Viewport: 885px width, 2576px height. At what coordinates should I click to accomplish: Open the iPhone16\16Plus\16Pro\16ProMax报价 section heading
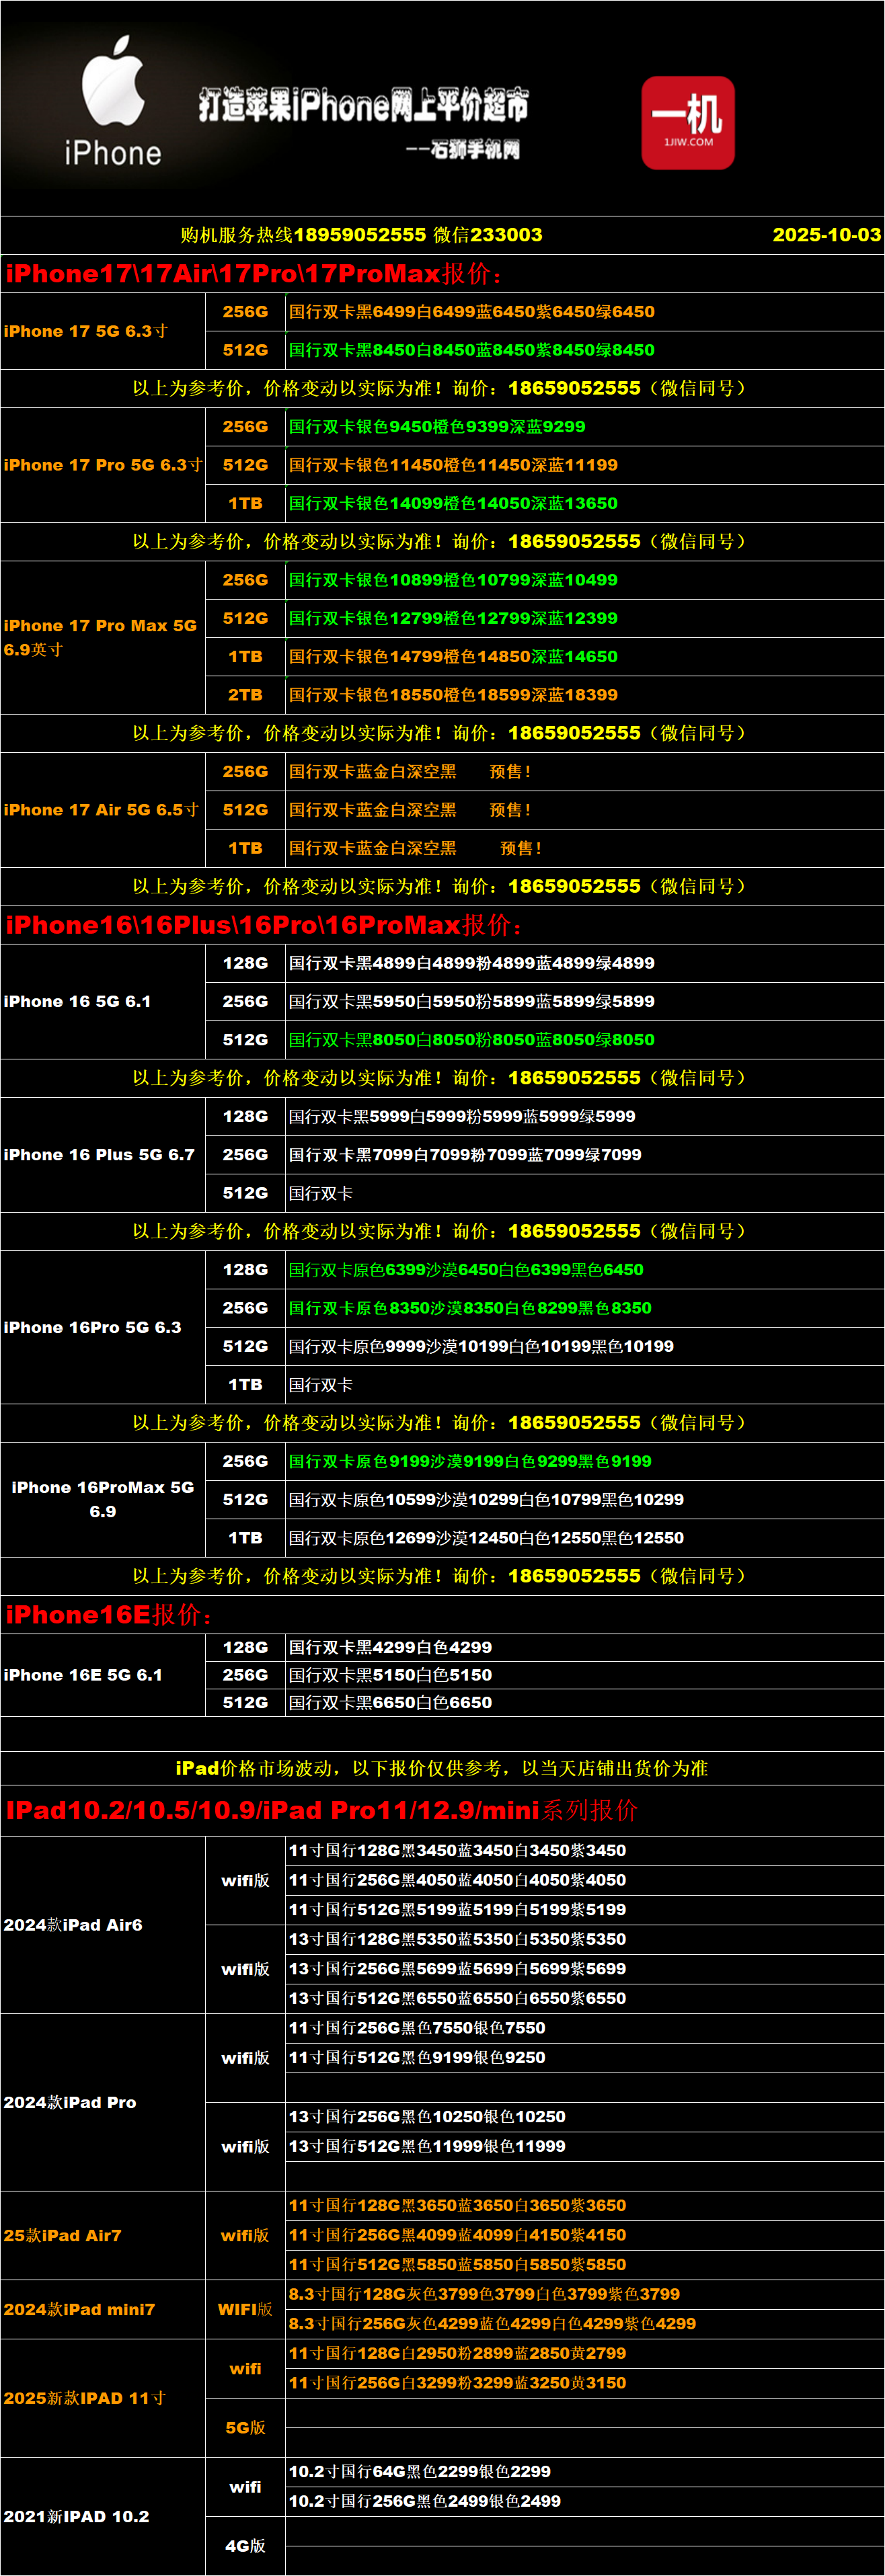(264, 925)
